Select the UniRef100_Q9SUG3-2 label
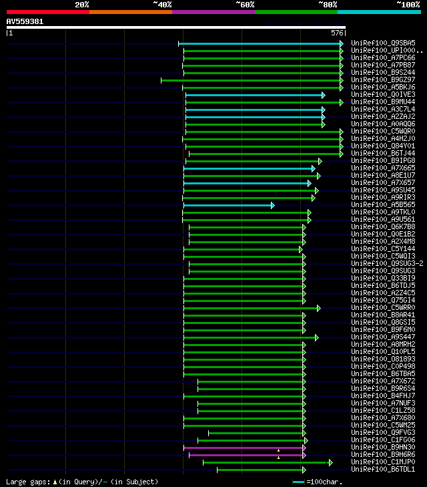 coord(387,264)
